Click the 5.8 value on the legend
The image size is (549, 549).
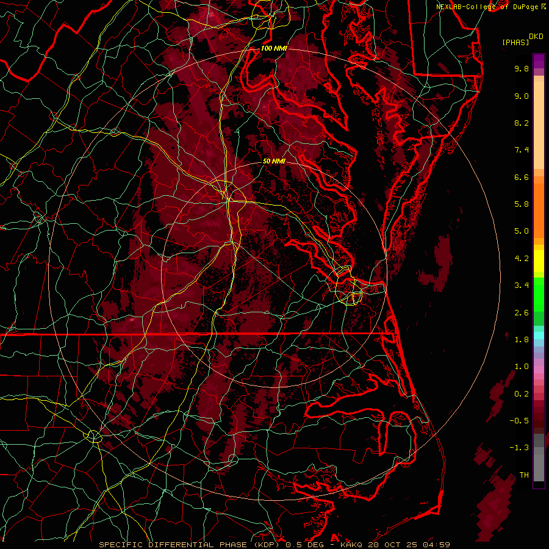point(522,204)
